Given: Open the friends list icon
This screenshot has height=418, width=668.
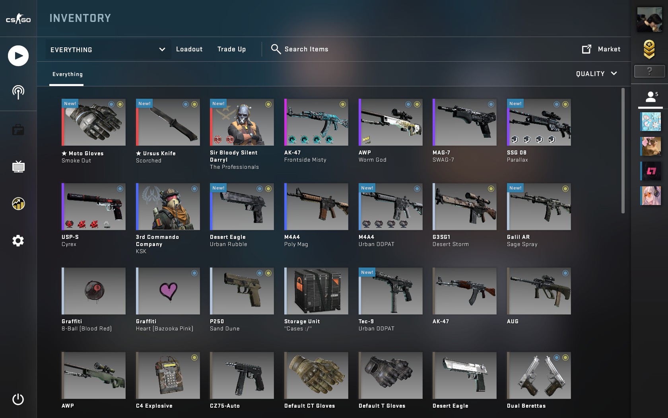Looking at the screenshot, I should 651,97.
